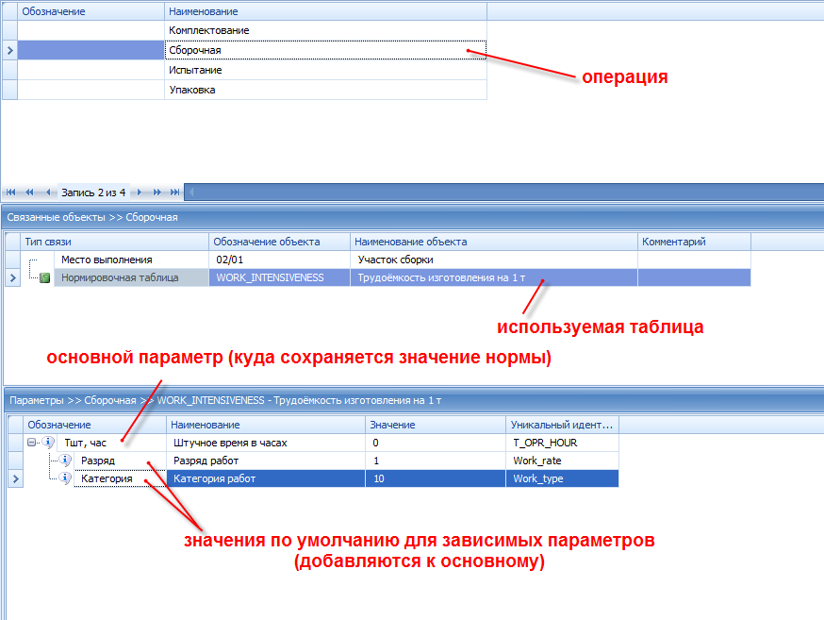Click empty Обозначение cell of Сборочная row
The image size is (824, 620).
coord(91,50)
